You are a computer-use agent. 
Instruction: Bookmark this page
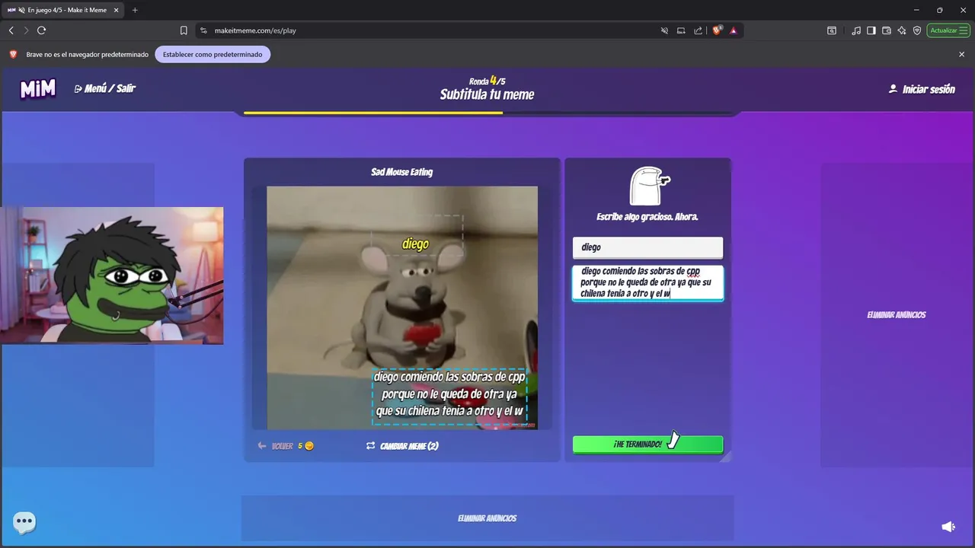184,30
